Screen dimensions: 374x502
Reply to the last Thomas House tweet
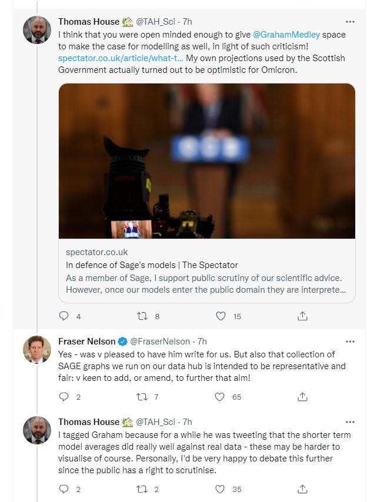click(x=65, y=488)
